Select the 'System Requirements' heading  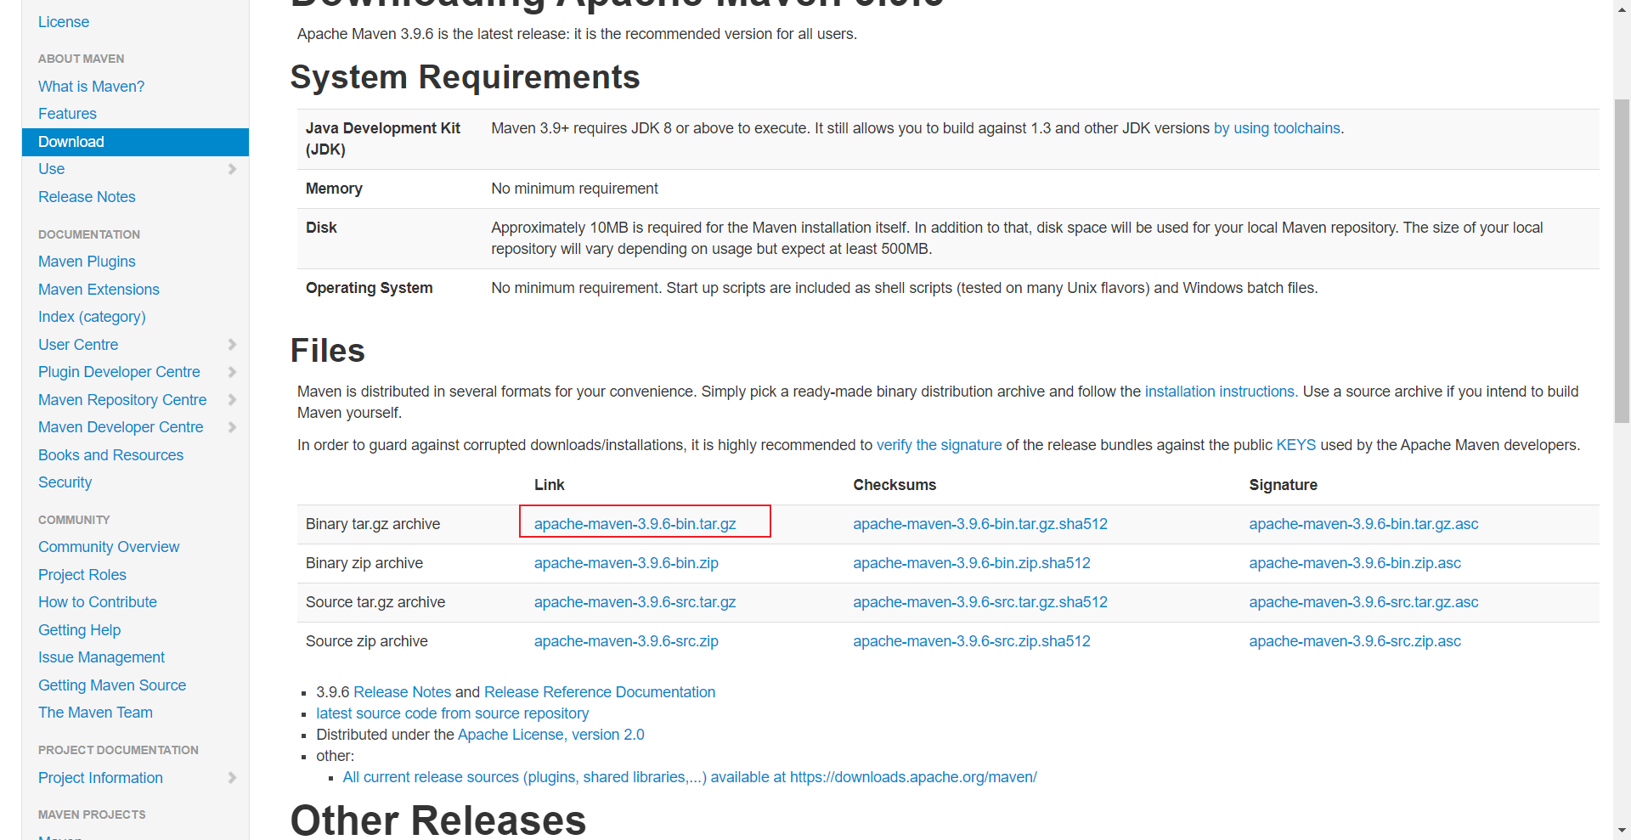pos(465,77)
